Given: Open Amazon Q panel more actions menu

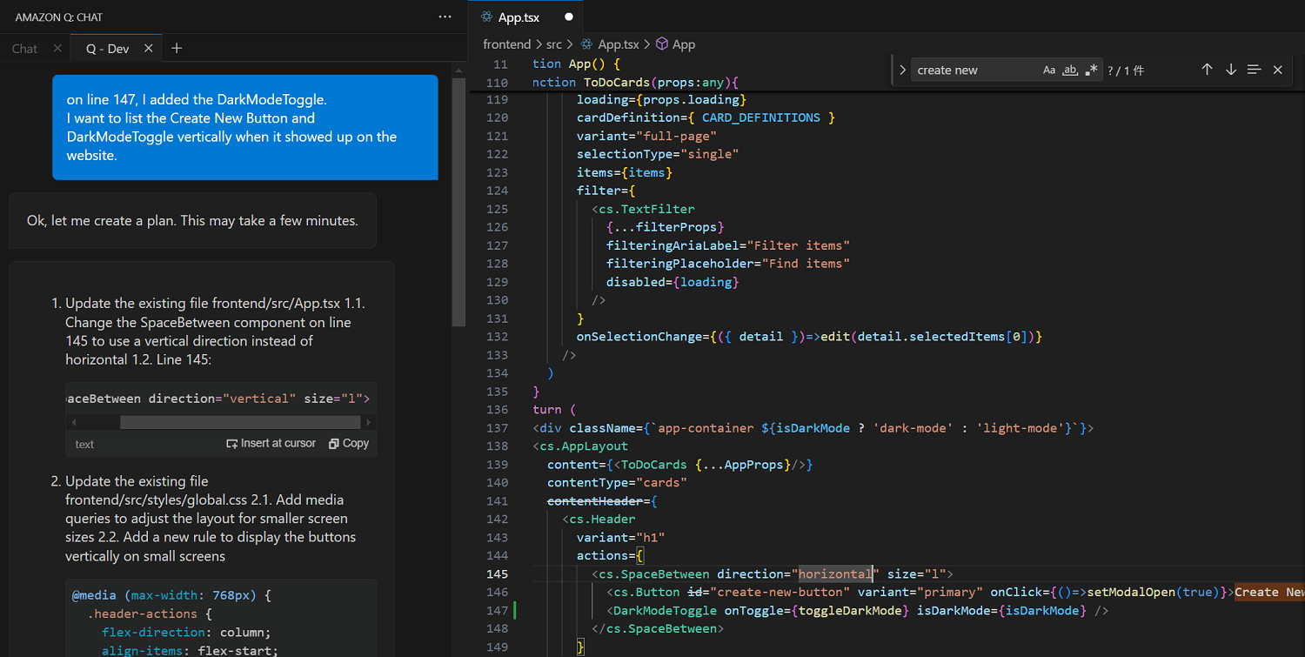Looking at the screenshot, I should pyautogui.click(x=445, y=17).
